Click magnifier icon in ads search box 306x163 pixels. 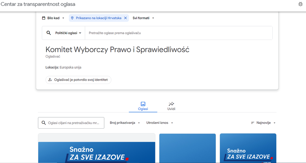click(44, 123)
